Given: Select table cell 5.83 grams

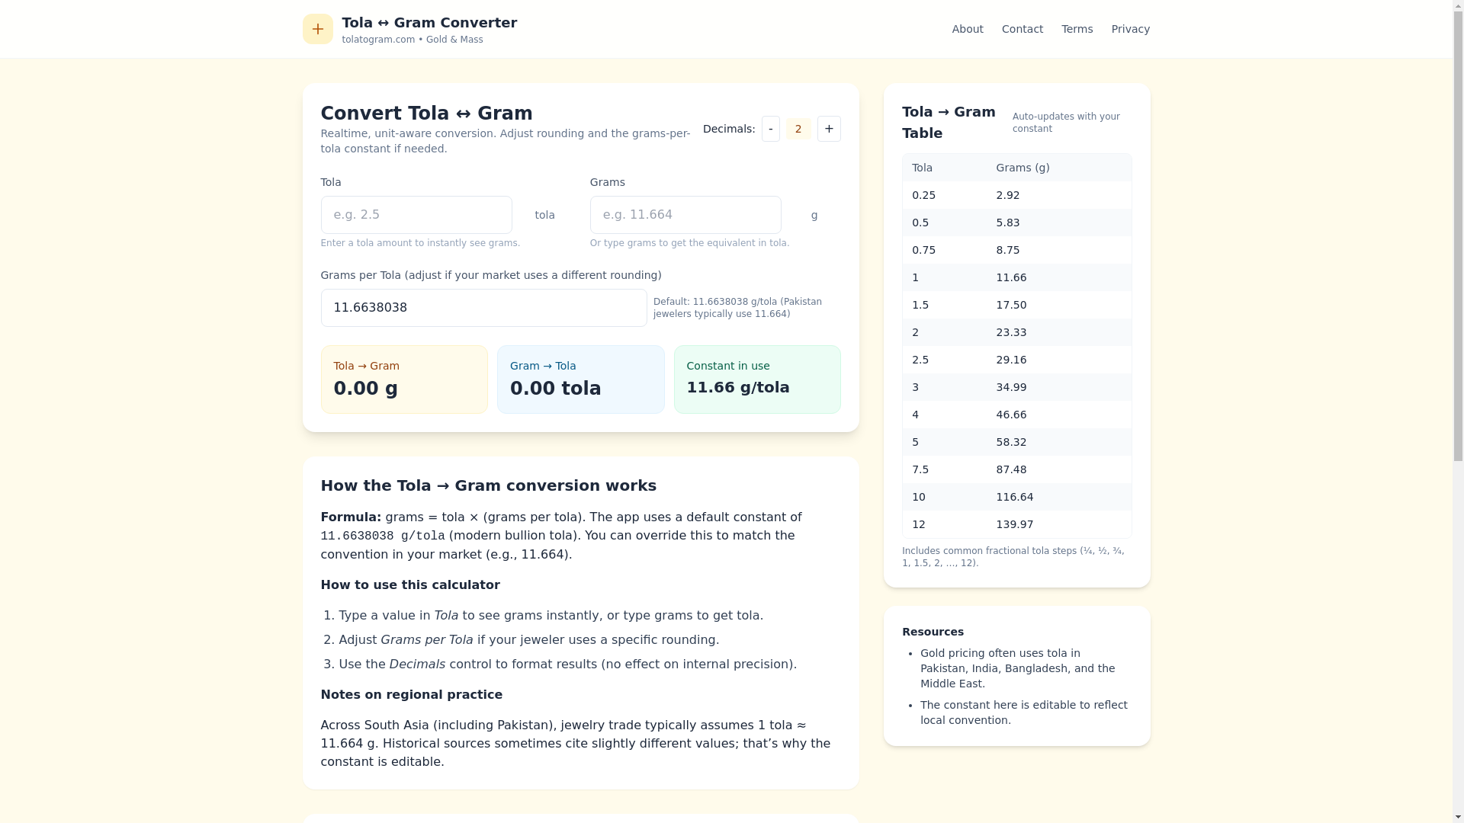Looking at the screenshot, I should point(1007,223).
